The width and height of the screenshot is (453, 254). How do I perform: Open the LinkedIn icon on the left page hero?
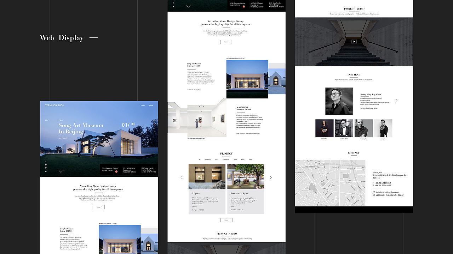pyautogui.click(x=46, y=171)
